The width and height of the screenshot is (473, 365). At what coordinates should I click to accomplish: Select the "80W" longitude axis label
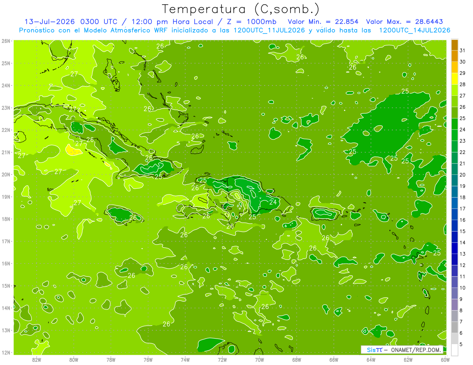pos(74,360)
